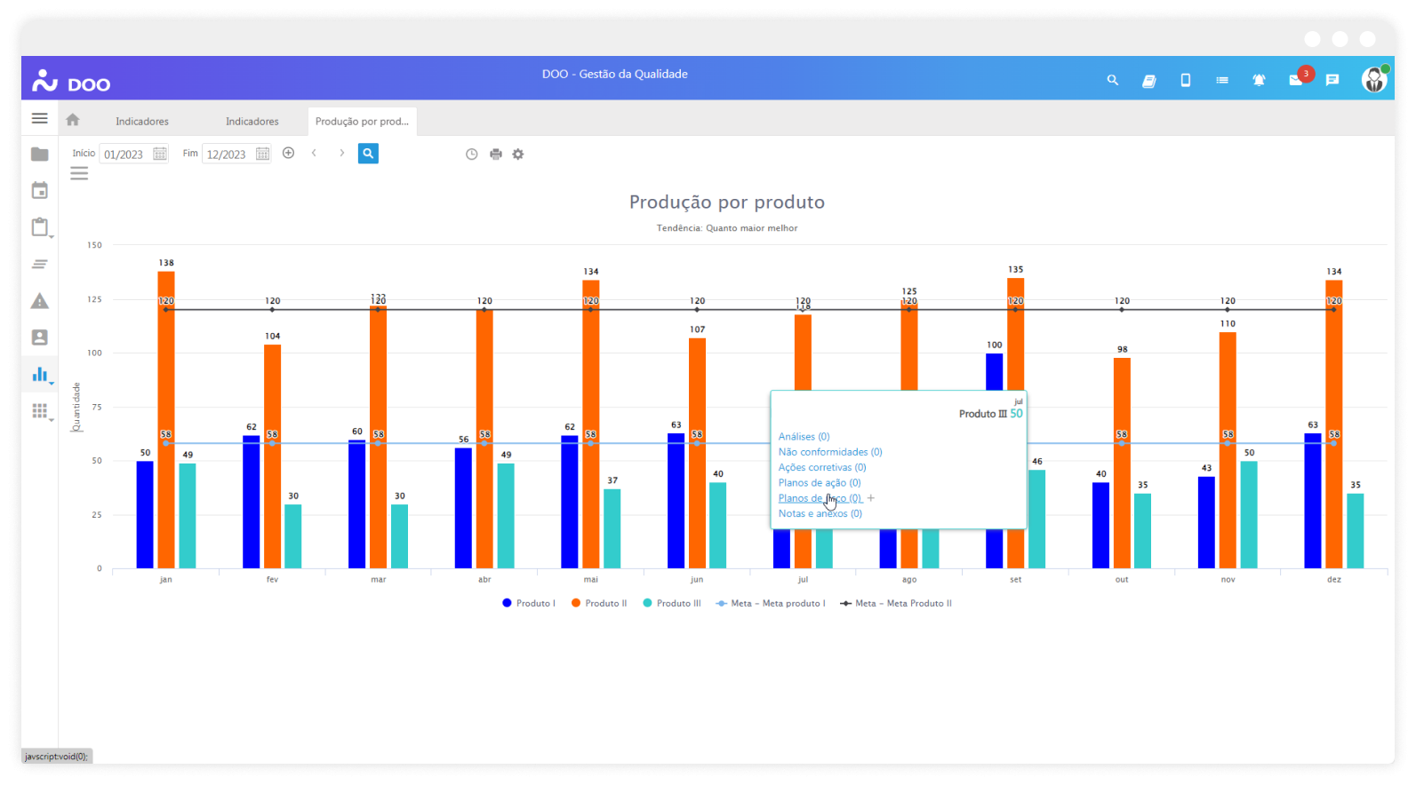Screen dimensions: 1416x785
Task: Open Não conformidades (0) link
Action: click(830, 452)
